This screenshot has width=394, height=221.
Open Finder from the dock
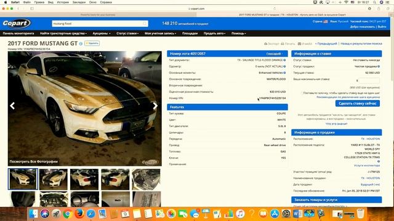click(x=34, y=214)
